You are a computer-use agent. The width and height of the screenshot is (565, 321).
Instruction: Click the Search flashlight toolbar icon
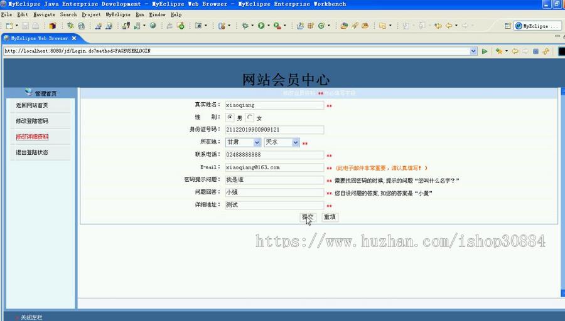(x=355, y=26)
